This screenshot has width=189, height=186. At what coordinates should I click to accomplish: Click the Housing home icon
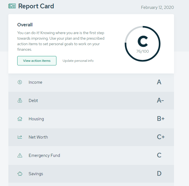pos(20,119)
